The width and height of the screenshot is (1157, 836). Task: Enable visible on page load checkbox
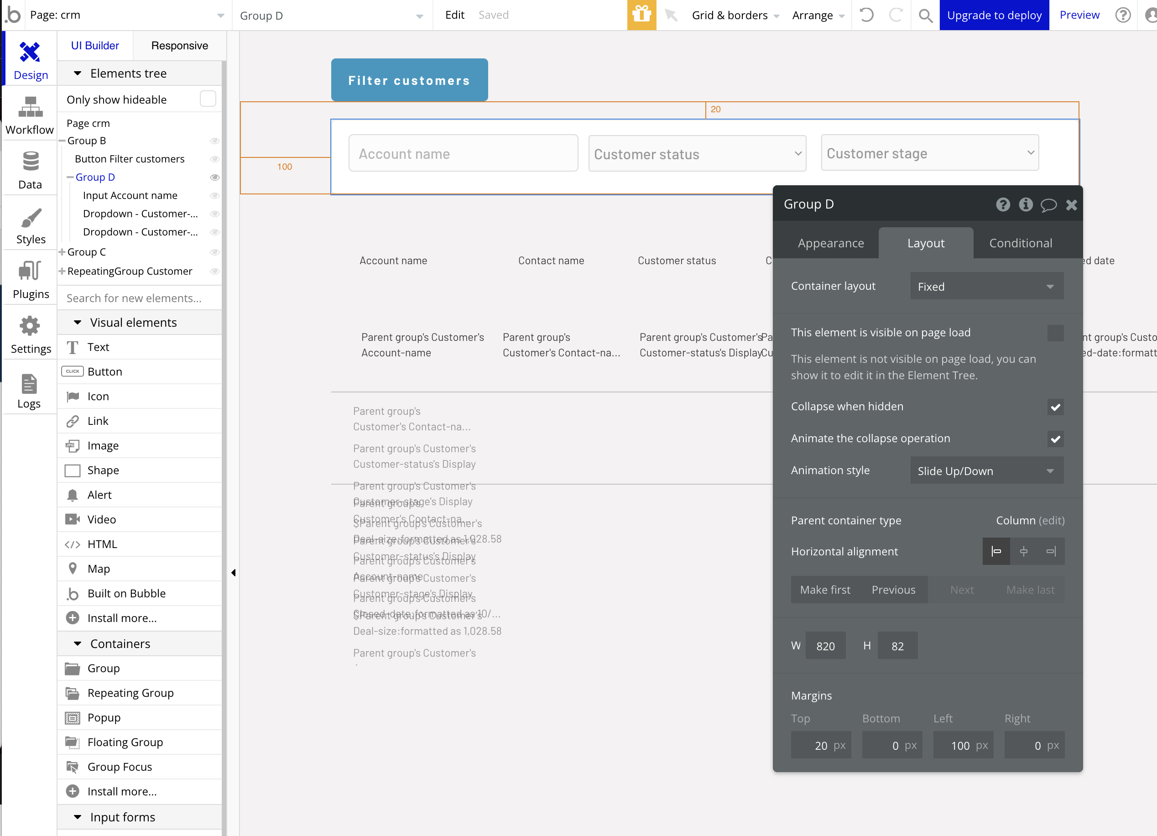1055,333
